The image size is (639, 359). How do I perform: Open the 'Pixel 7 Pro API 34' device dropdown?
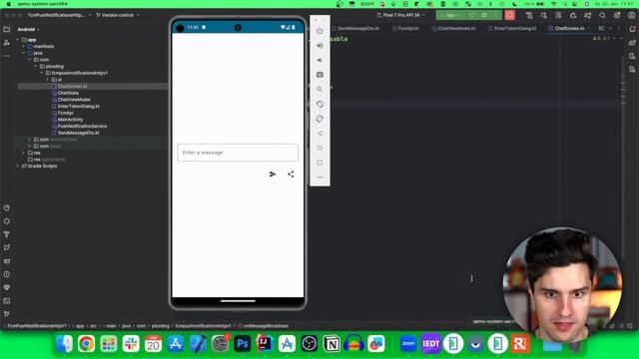401,15
